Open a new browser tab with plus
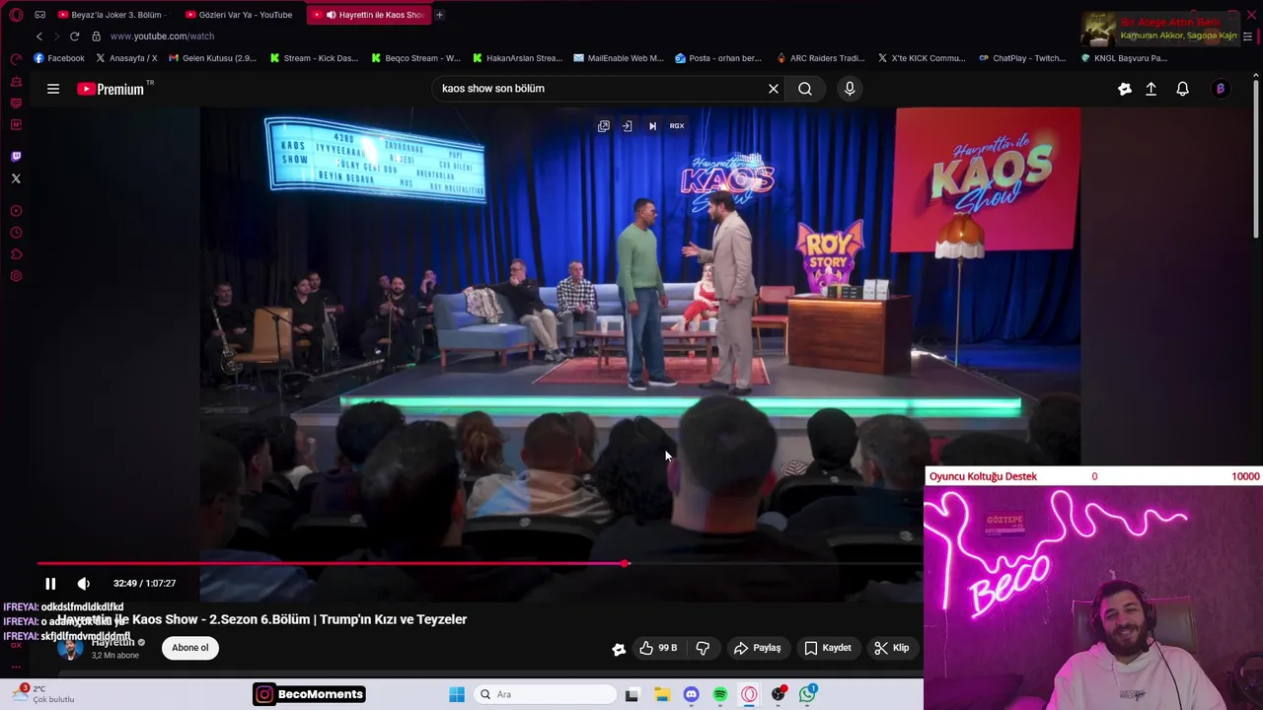1263x710 pixels. click(x=439, y=15)
